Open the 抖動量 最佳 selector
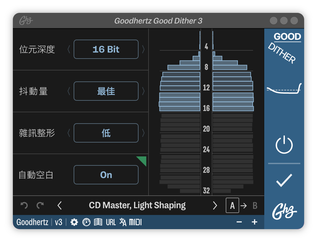 tap(106, 91)
